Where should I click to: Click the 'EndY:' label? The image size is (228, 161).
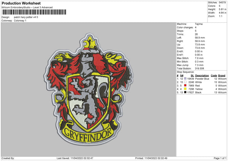coord(180,55)
